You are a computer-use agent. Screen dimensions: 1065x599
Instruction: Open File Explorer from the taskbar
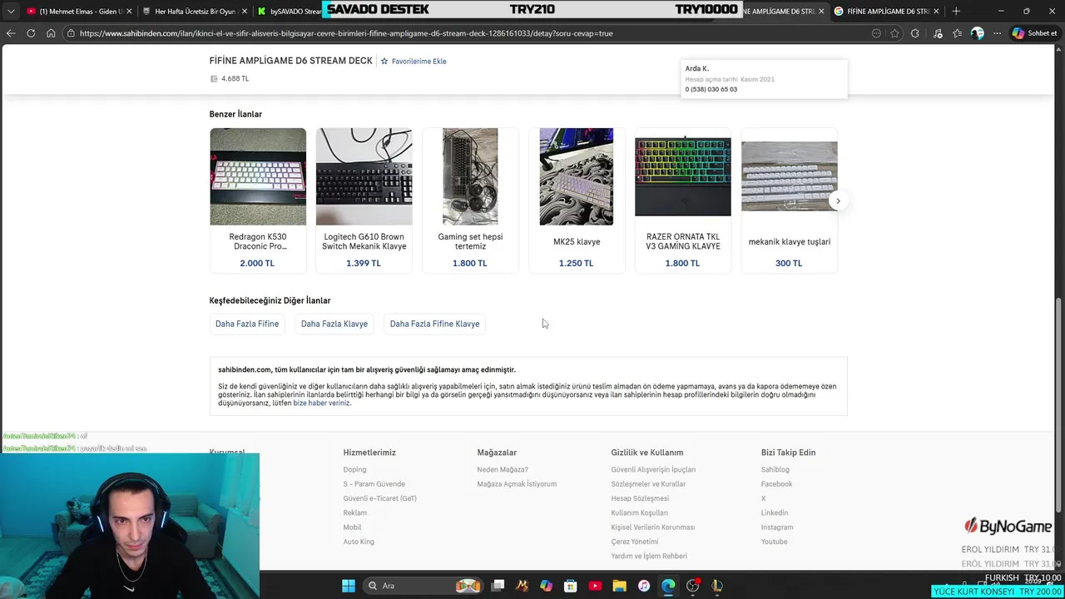619,586
